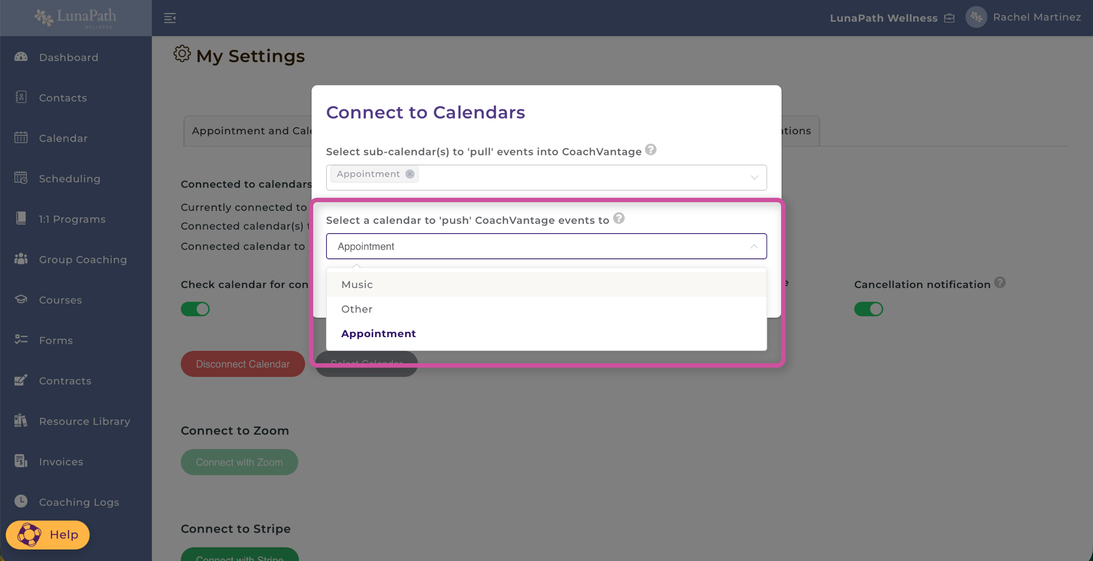Collapse the sidebar with the hamburger icon
The height and width of the screenshot is (561, 1093).
[x=170, y=18]
